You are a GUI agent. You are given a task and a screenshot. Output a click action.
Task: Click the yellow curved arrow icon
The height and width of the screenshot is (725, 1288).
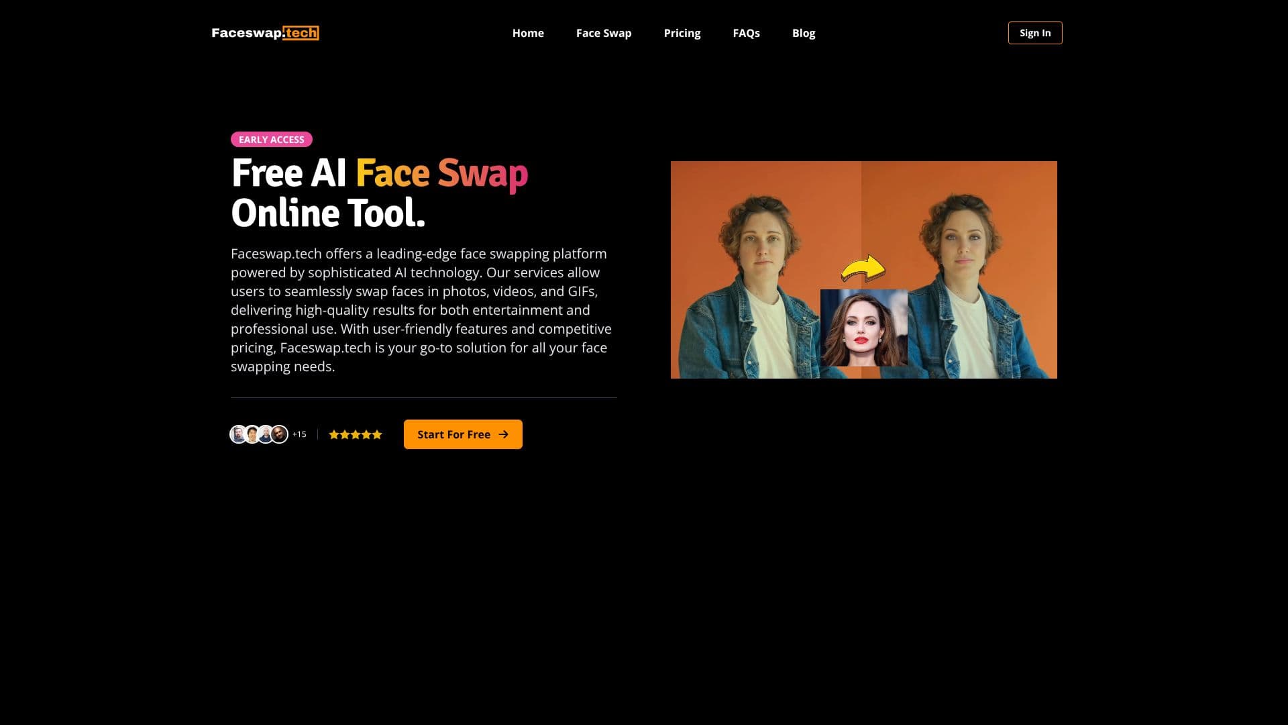coord(863,269)
